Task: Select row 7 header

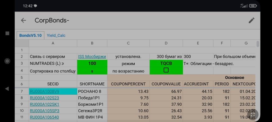Action: coord(22,91)
